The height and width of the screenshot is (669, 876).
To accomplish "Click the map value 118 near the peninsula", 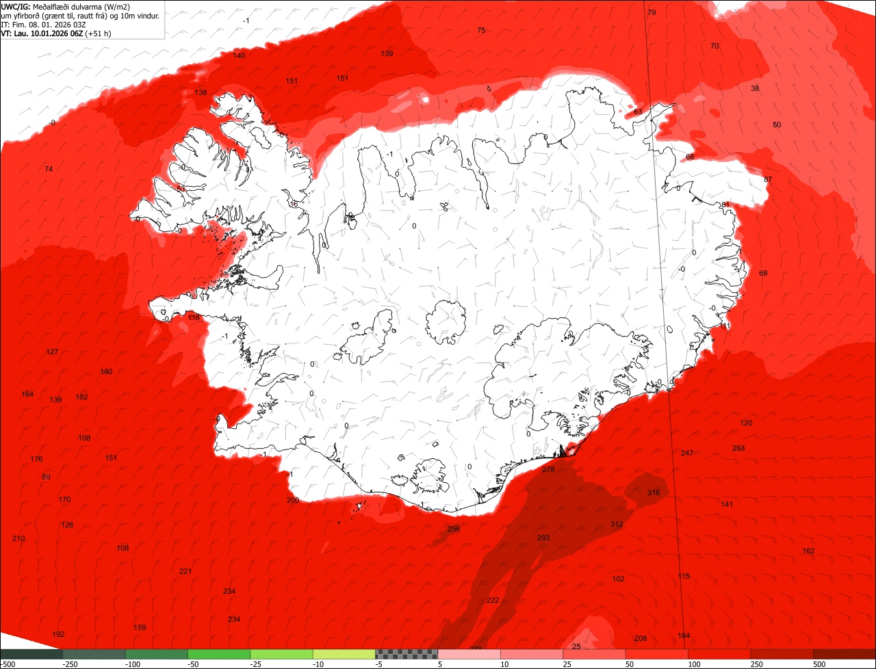I will tap(194, 318).
